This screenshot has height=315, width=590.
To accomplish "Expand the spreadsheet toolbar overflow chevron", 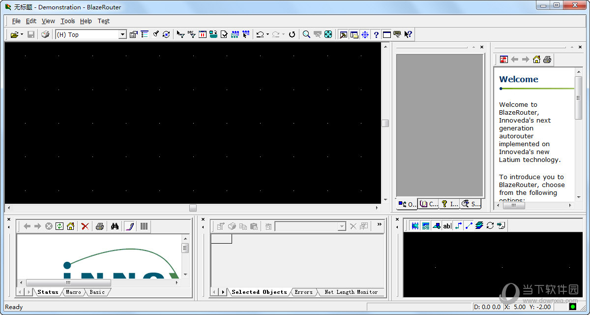I will tap(379, 224).
